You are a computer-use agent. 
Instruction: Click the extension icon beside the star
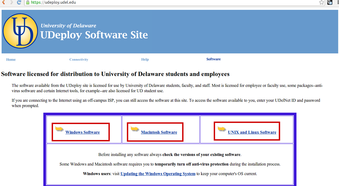tap(330, 2)
